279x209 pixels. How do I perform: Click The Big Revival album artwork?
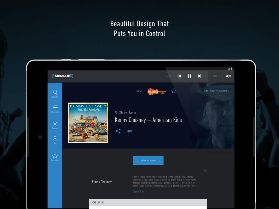88,123
